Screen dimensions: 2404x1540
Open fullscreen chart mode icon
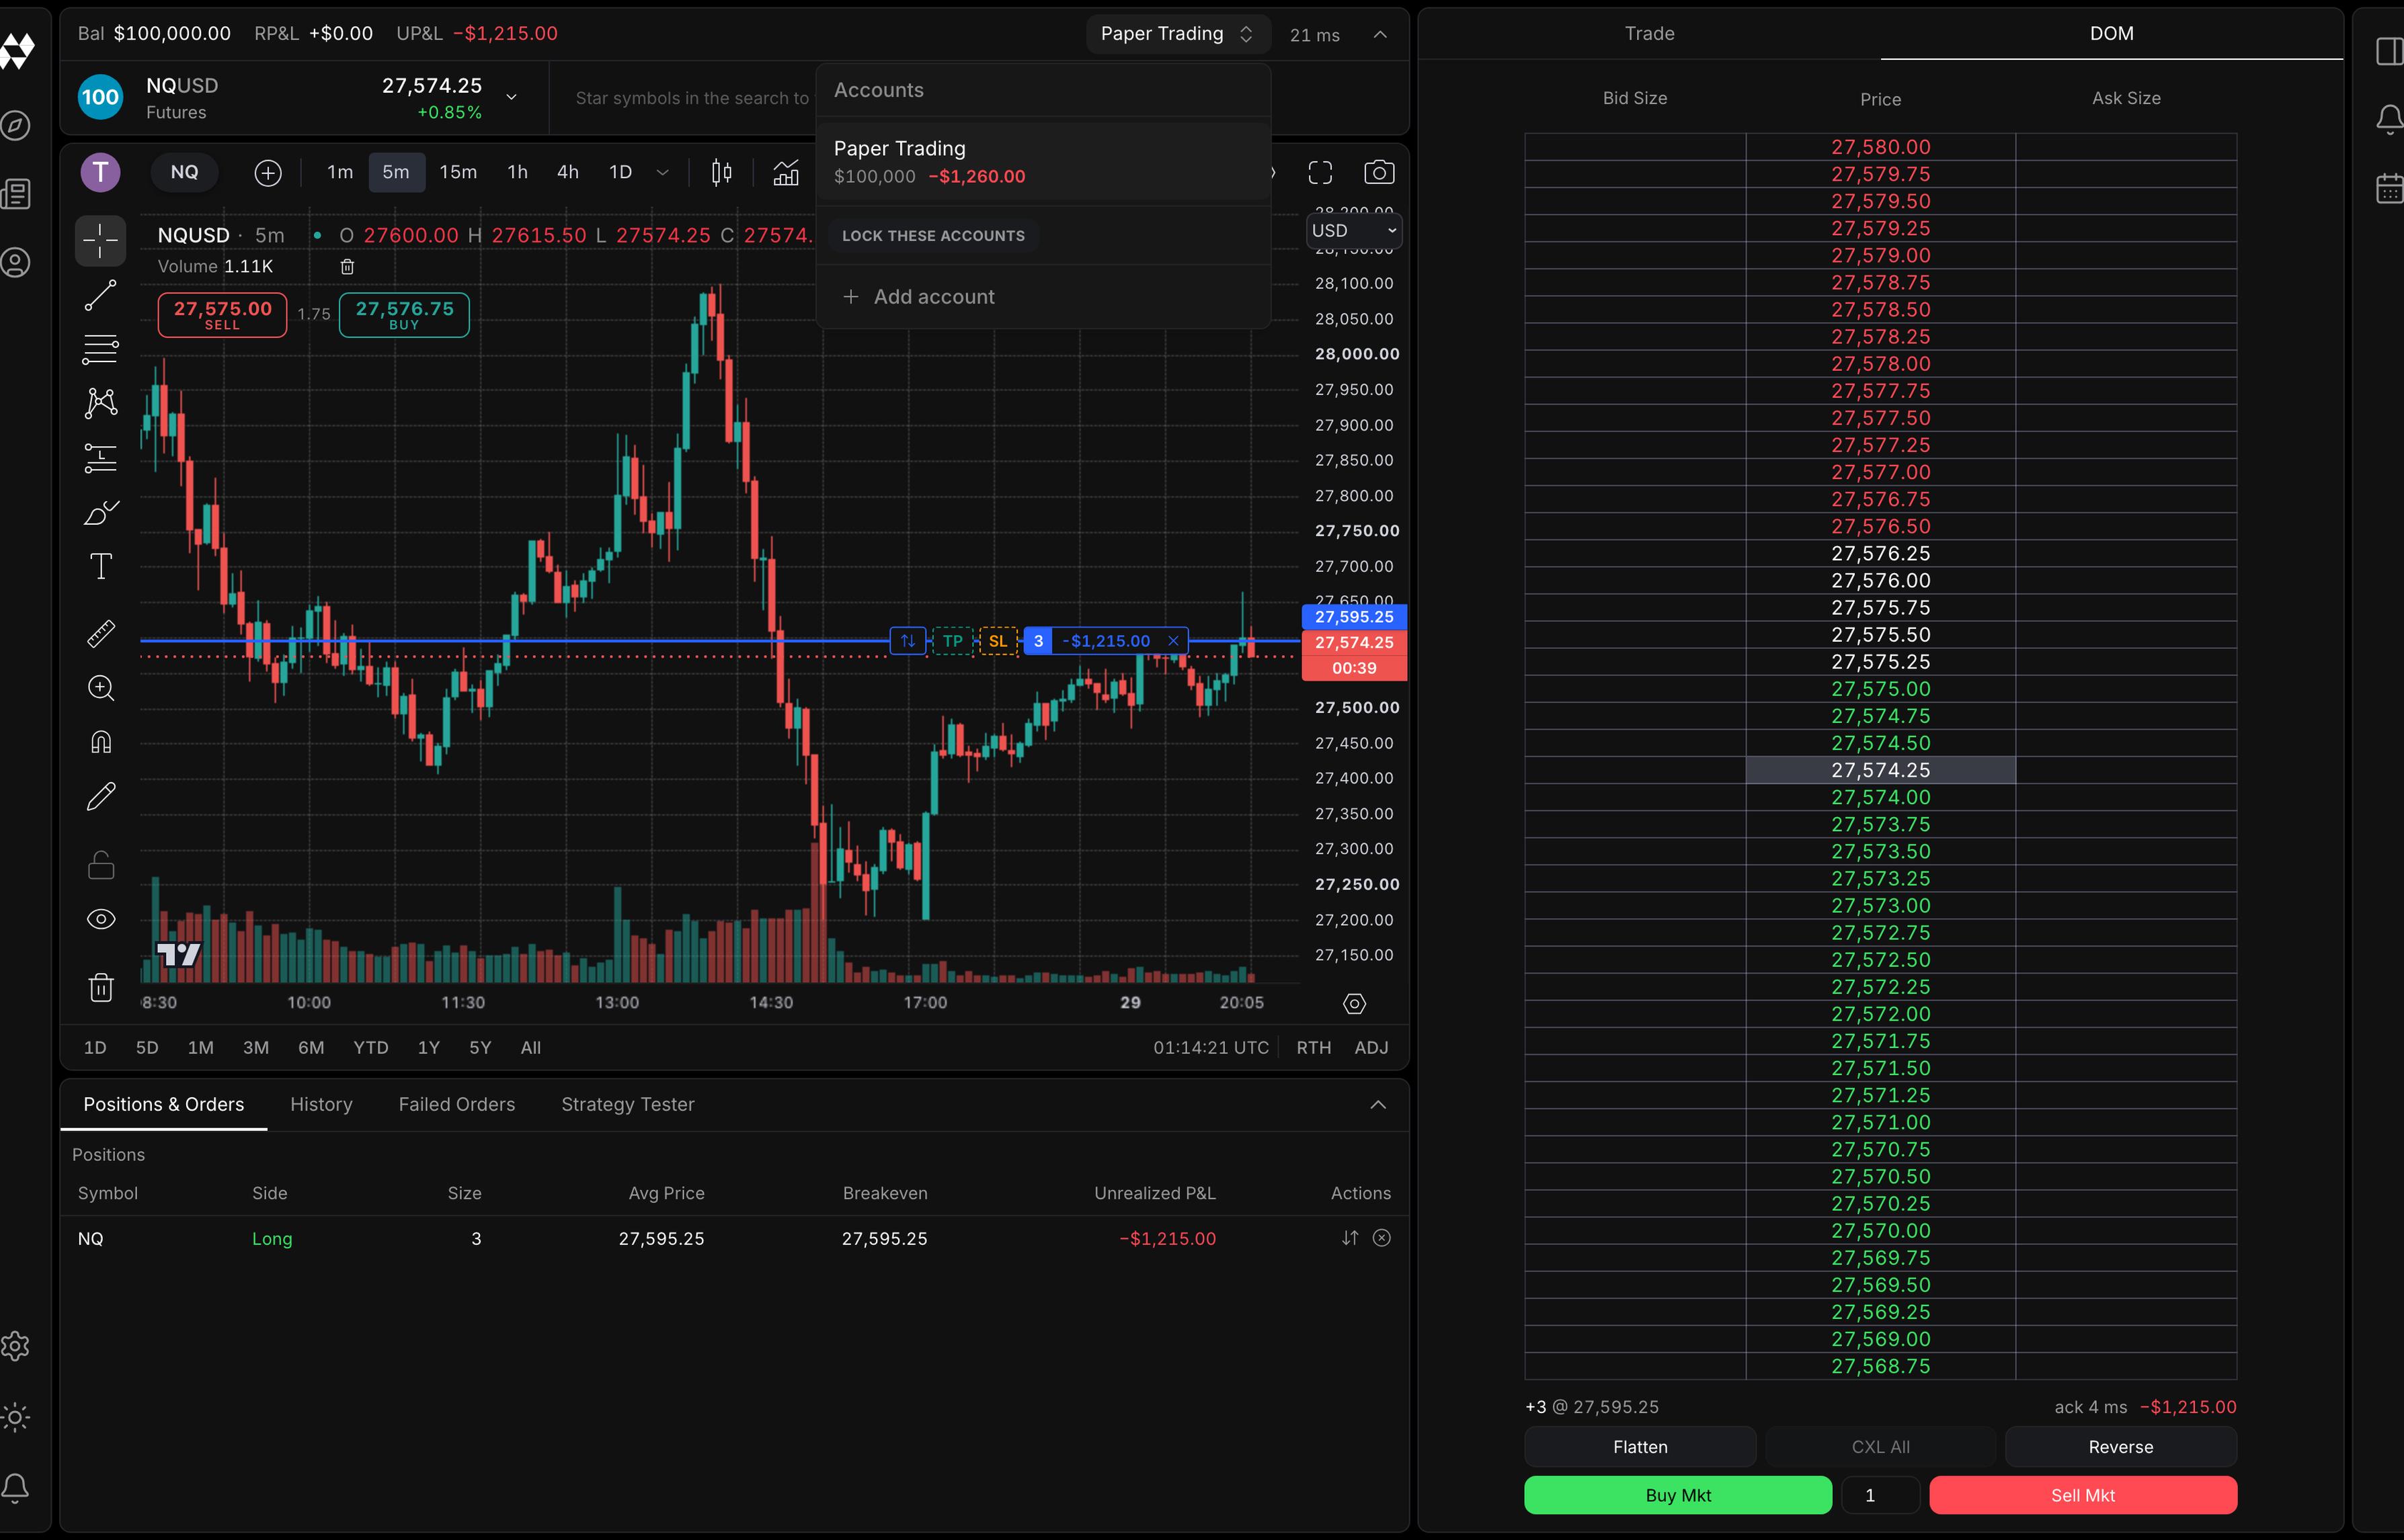(x=1320, y=172)
